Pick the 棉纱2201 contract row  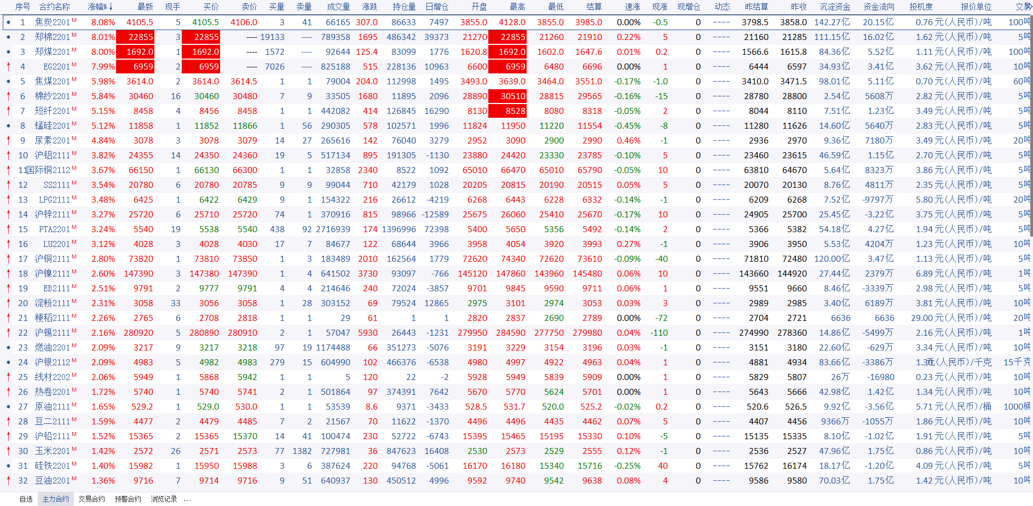click(517, 96)
